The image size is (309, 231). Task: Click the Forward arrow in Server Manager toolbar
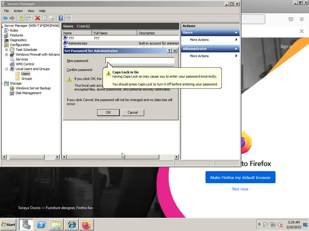click(x=12, y=18)
